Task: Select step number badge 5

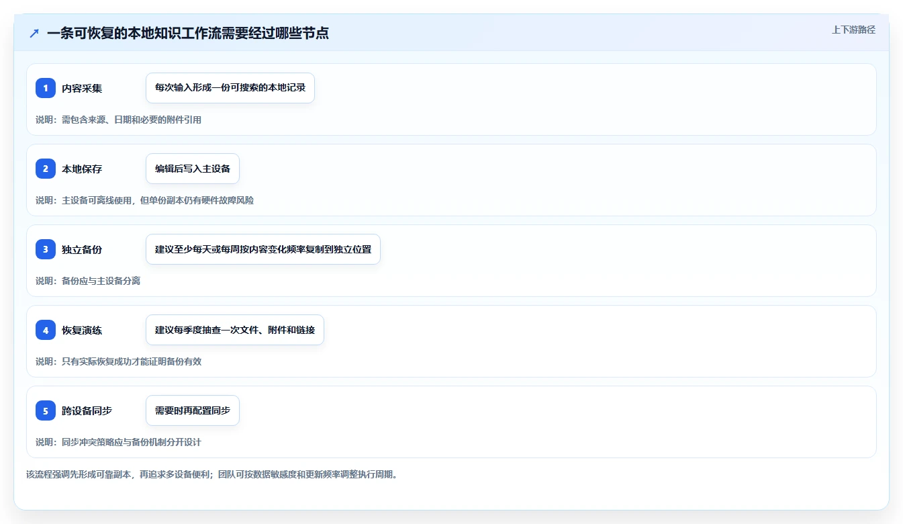Action: 46,410
